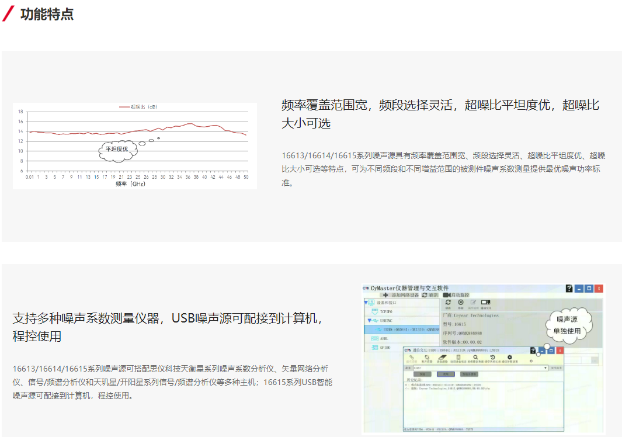Select the ASRL interface in tree
This screenshot has height=437, width=622.
pos(384,338)
